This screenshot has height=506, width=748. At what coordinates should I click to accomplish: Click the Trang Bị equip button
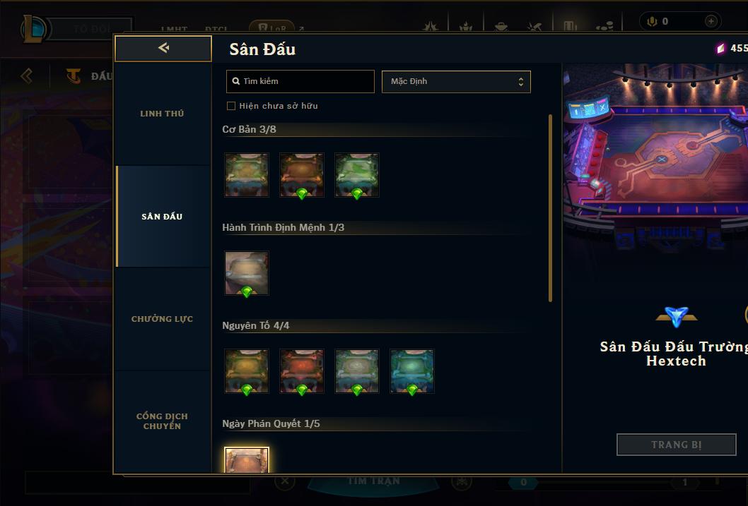click(x=676, y=445)
